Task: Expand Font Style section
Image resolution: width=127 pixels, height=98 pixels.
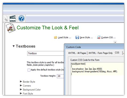Action: [x=21, y=93]
